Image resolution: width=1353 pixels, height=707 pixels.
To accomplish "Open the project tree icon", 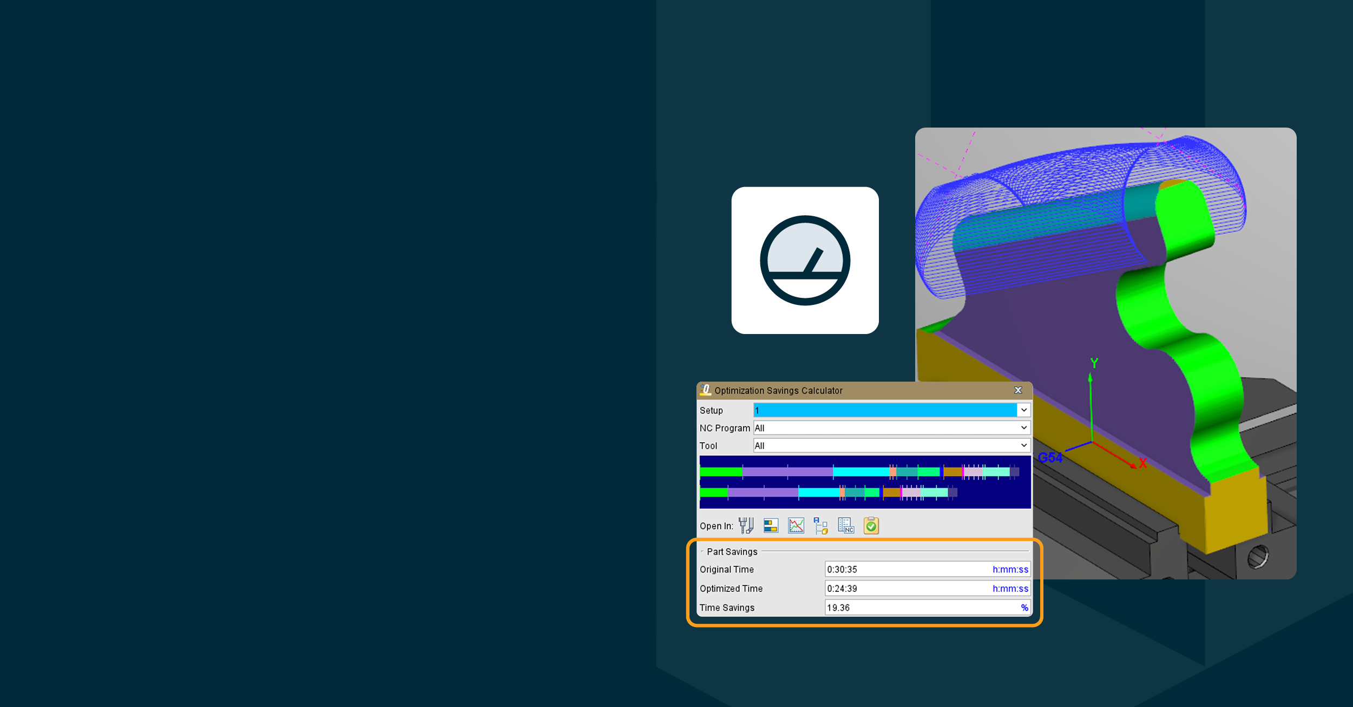I will tap(820, 525).
